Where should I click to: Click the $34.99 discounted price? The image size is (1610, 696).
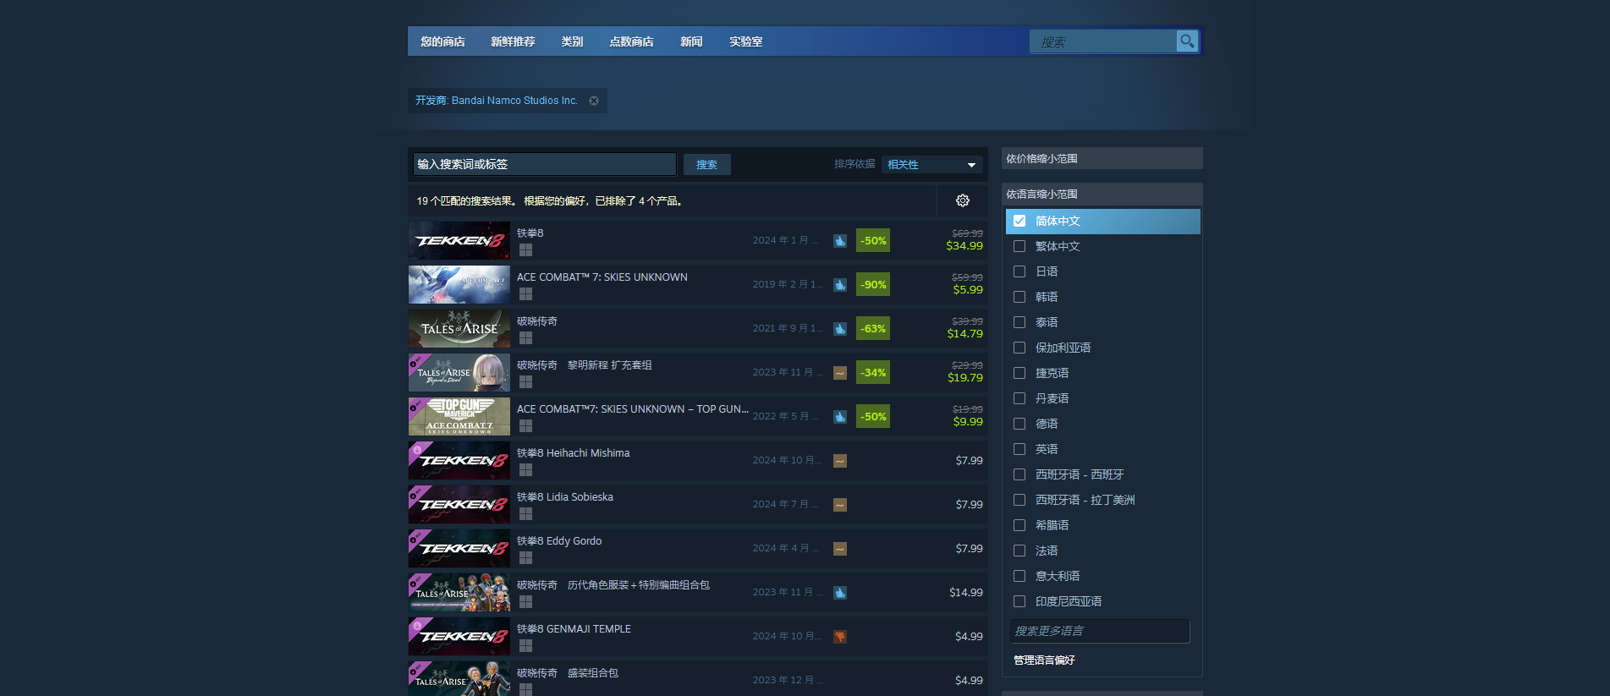964,246
